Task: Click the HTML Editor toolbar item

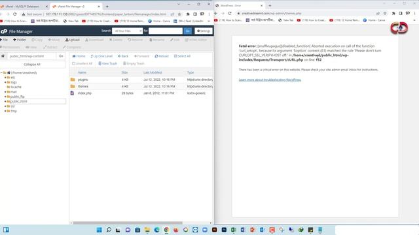Action: pyautogui.click(x=196, y=40)
